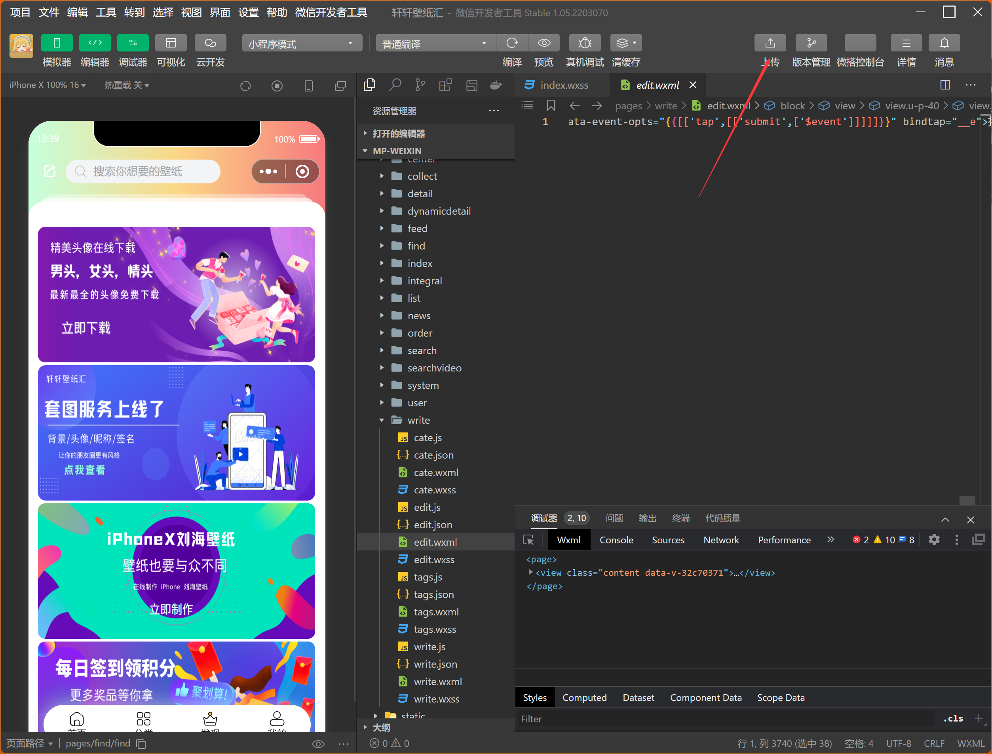Open the Explorer files icon
Viewport: 992px width, 754px height.
coord(370,85)
